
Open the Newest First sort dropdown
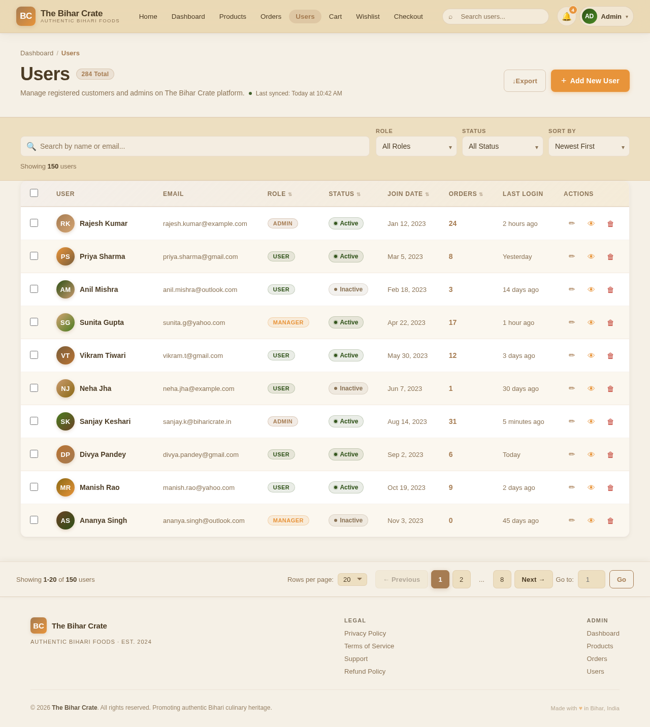589,146
